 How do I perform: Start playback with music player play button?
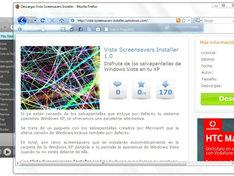pos(7,152)
